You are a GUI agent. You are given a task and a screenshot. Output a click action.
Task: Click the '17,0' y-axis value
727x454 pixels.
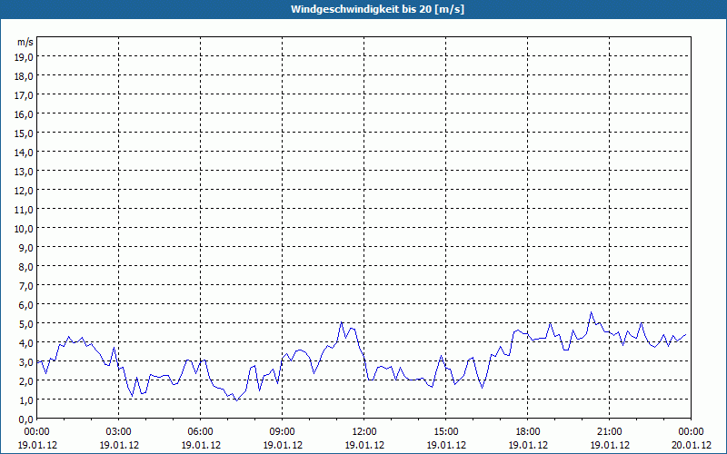(x=24, y=95)
